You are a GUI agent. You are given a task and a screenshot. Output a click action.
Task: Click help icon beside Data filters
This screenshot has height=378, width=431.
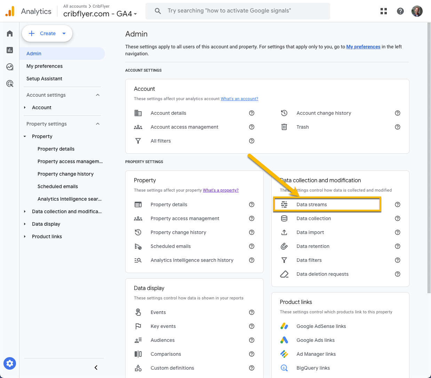(x=398, y=260)
